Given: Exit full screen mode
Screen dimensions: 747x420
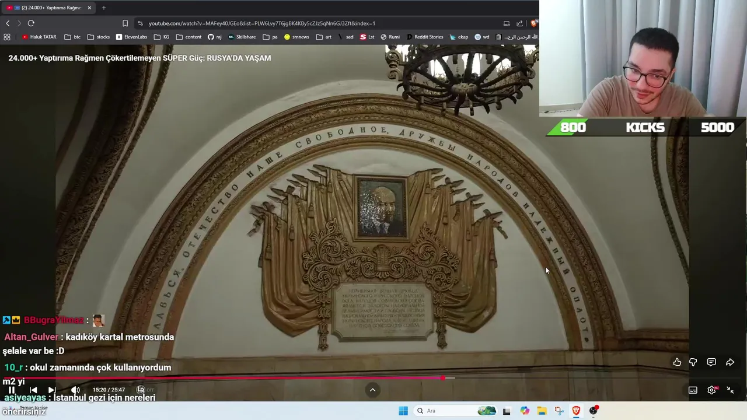Looking at the screenshot, I should click(x=730, y=390).
